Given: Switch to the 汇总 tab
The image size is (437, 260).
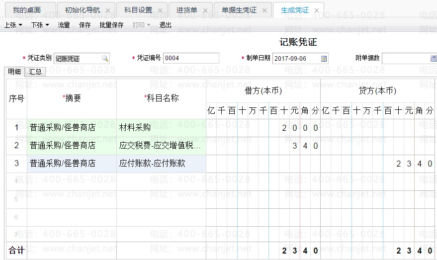Looking at the screenshot, I should [35, 72].
